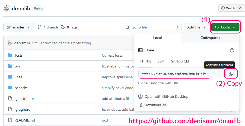Click the magnifier icon in Go to file
The image size is (245, 126).
(x=128, y=27)
